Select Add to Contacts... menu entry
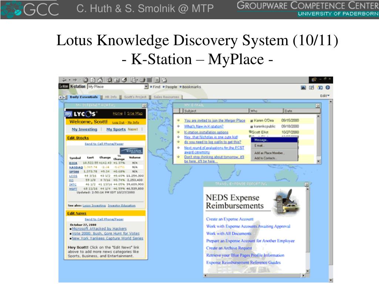 pyautogui.click(x=274, y=158)
